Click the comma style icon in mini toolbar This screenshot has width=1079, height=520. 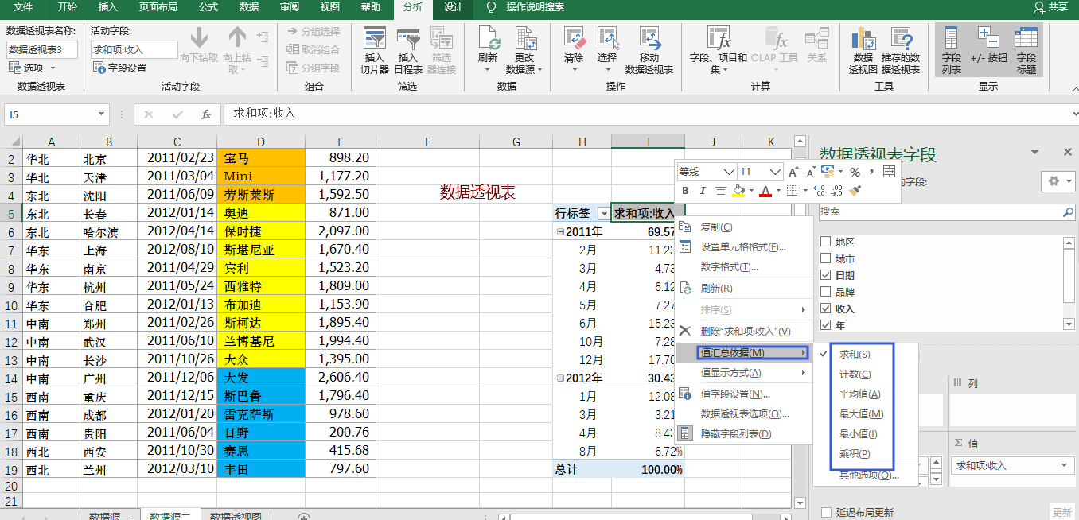[871, 172]
